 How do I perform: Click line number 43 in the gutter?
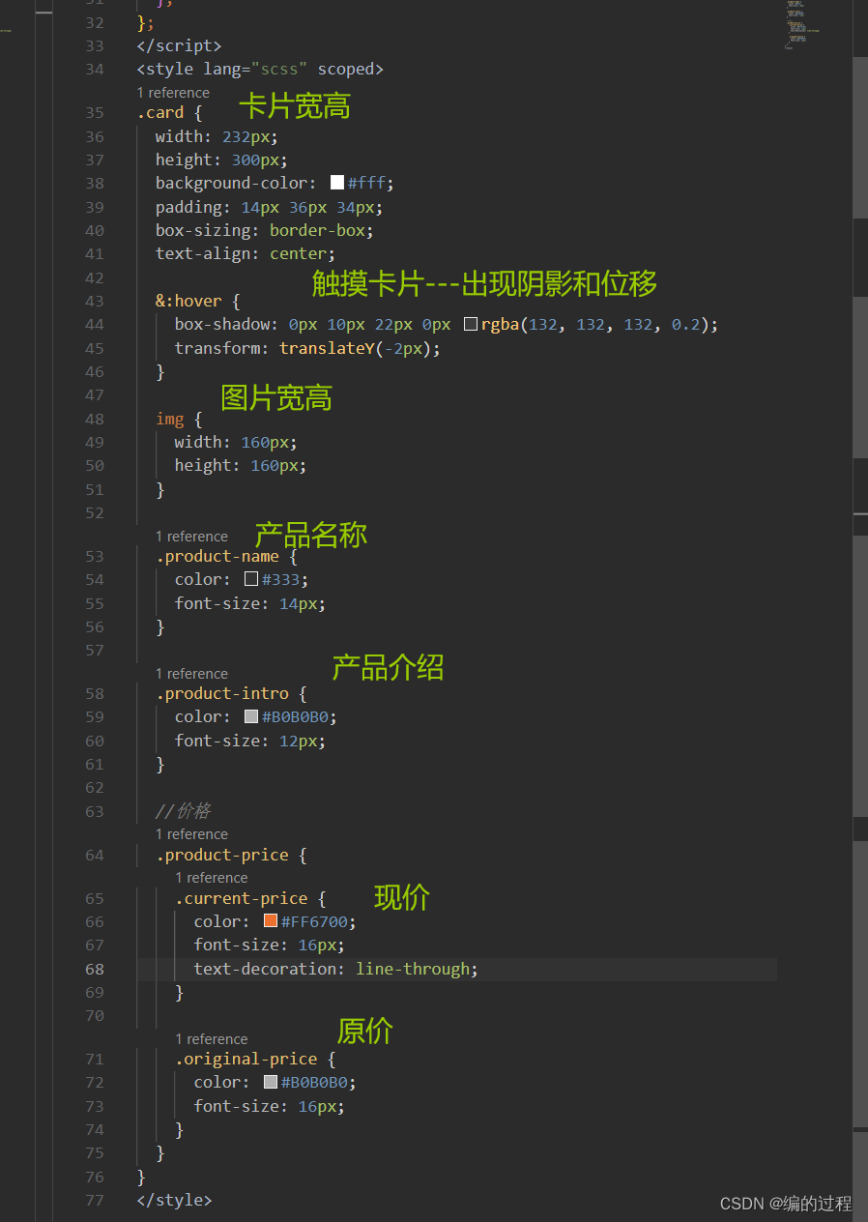95,302
